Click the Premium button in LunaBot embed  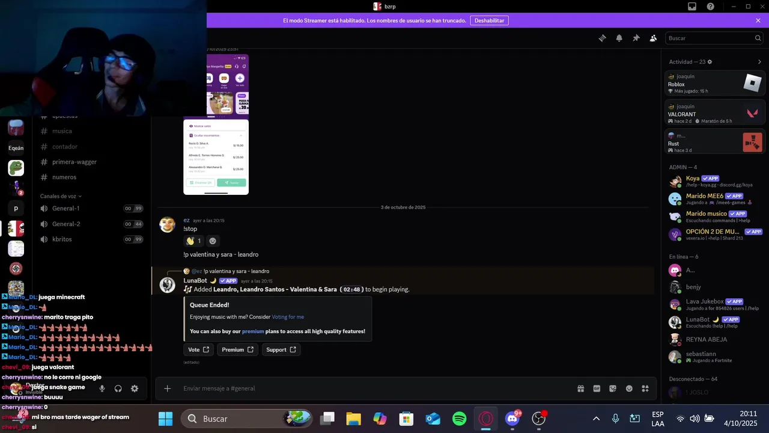[237, 349]
